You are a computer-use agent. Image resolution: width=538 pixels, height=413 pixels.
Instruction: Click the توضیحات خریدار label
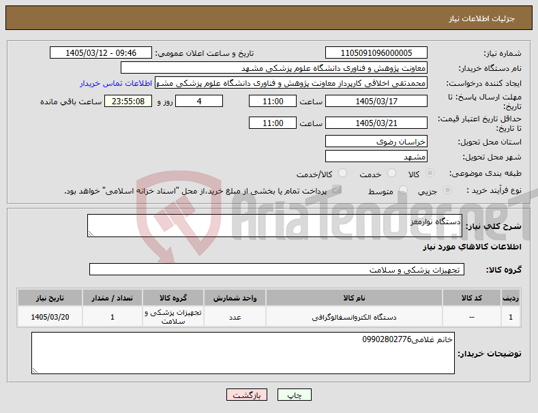490,353
